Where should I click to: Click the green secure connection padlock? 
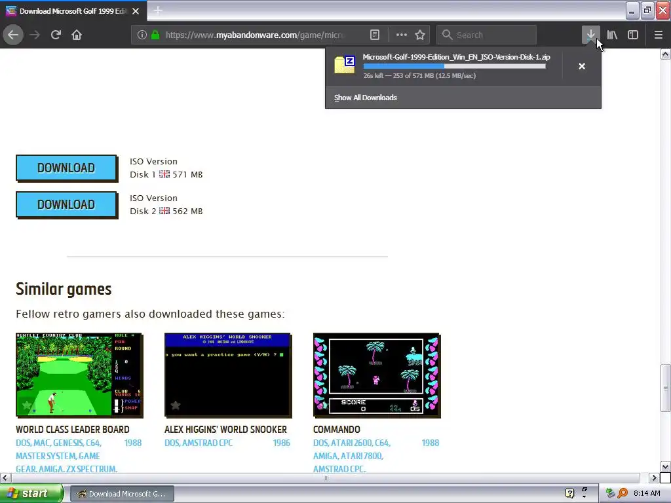156,35
